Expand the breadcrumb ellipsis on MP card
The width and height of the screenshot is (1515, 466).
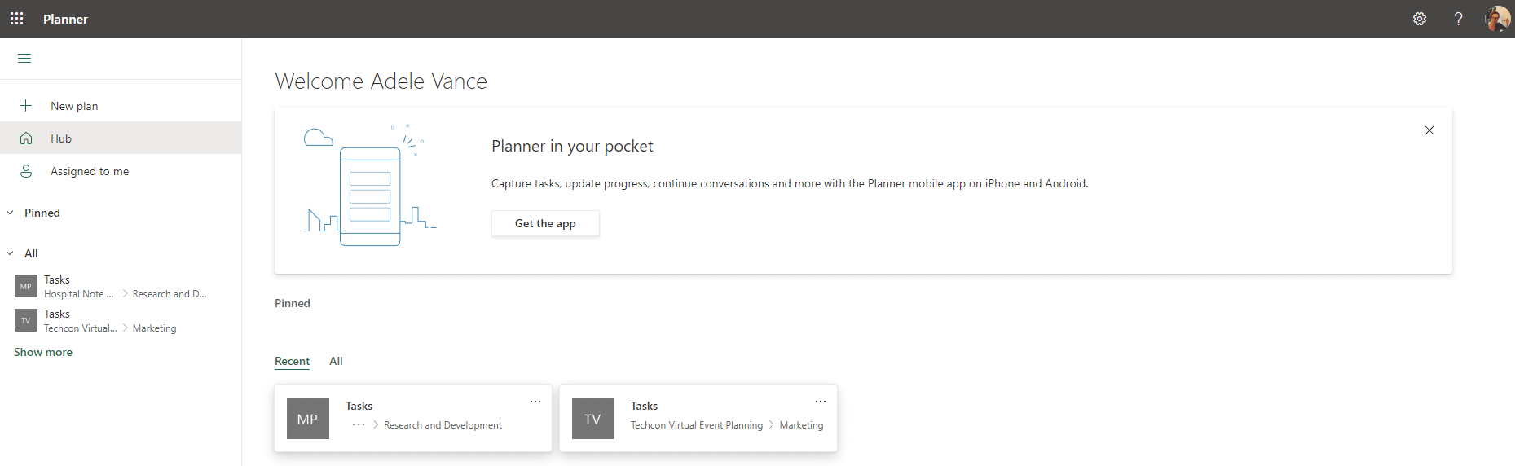point(358,425)
